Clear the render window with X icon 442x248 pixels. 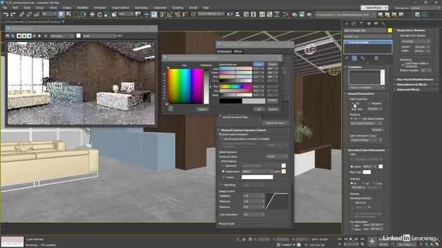[46, 36]
